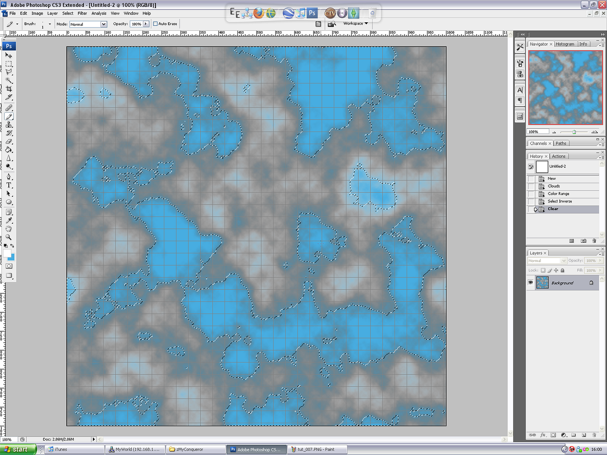Set history brush source to Select Inverse state
Viewport: 607px width, 455px height.
pyautogui.click(x=531, y=201)
